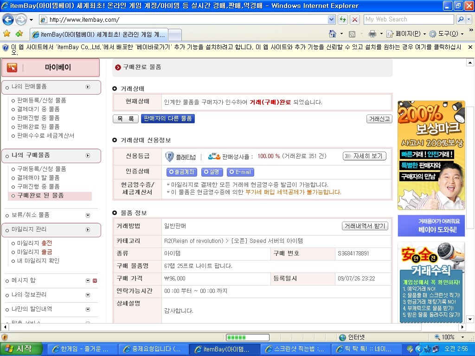
Task: Click the red 마이베이 arrow icon
Action: click(13, 67)
